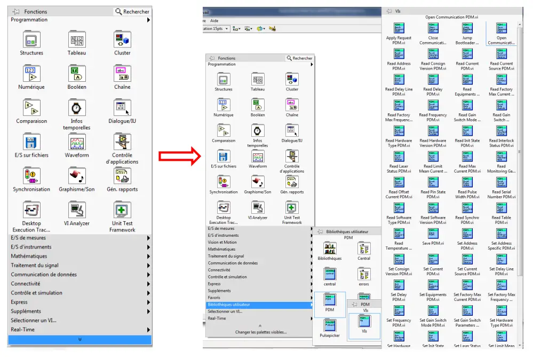Pin the large left Fonctions palette with thumbtack

click(16, 12)
